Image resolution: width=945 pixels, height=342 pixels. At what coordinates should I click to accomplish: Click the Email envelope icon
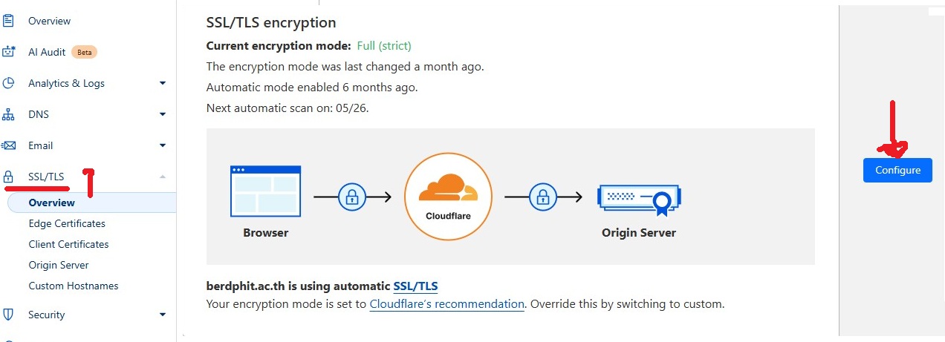(x=9, y=145)
